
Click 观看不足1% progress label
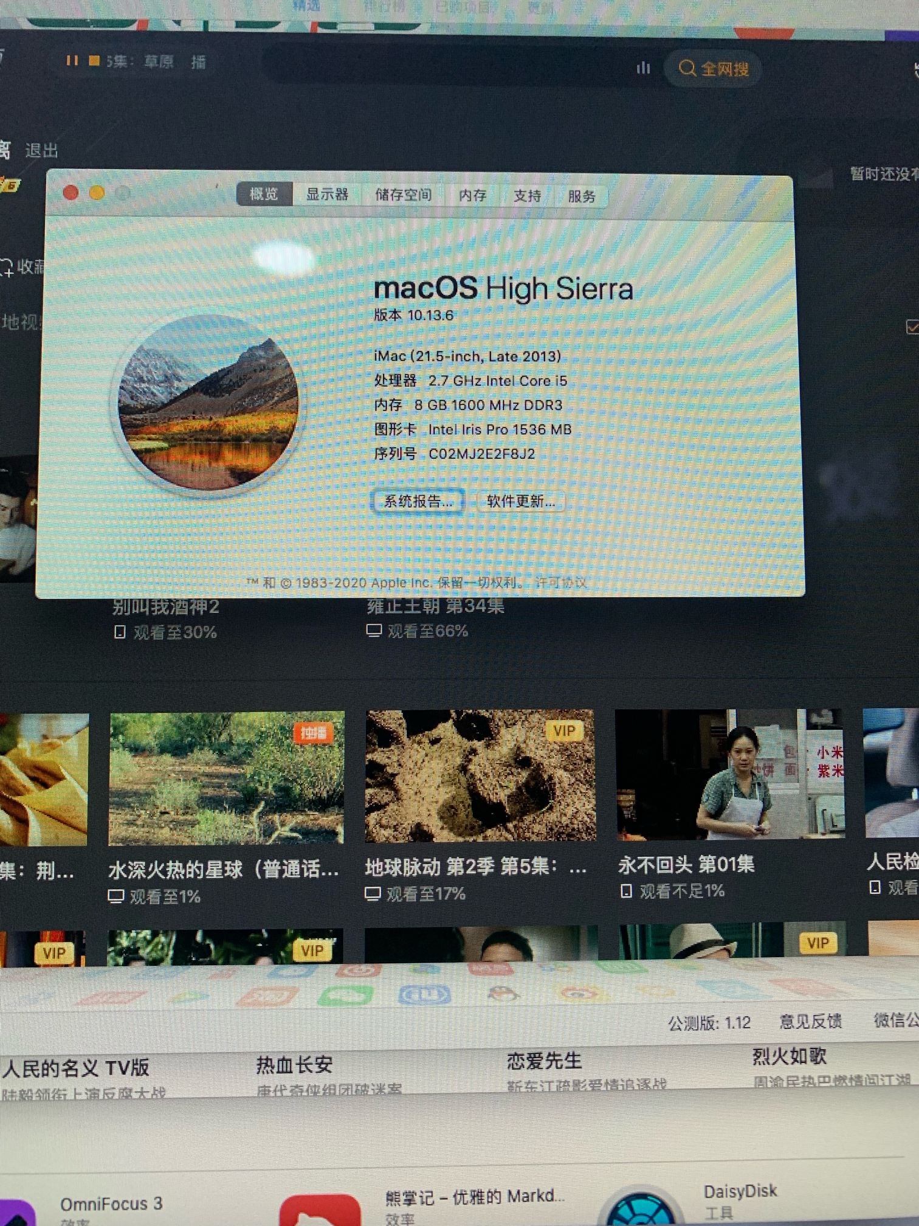pyautogui.click(x=682, y=892)
